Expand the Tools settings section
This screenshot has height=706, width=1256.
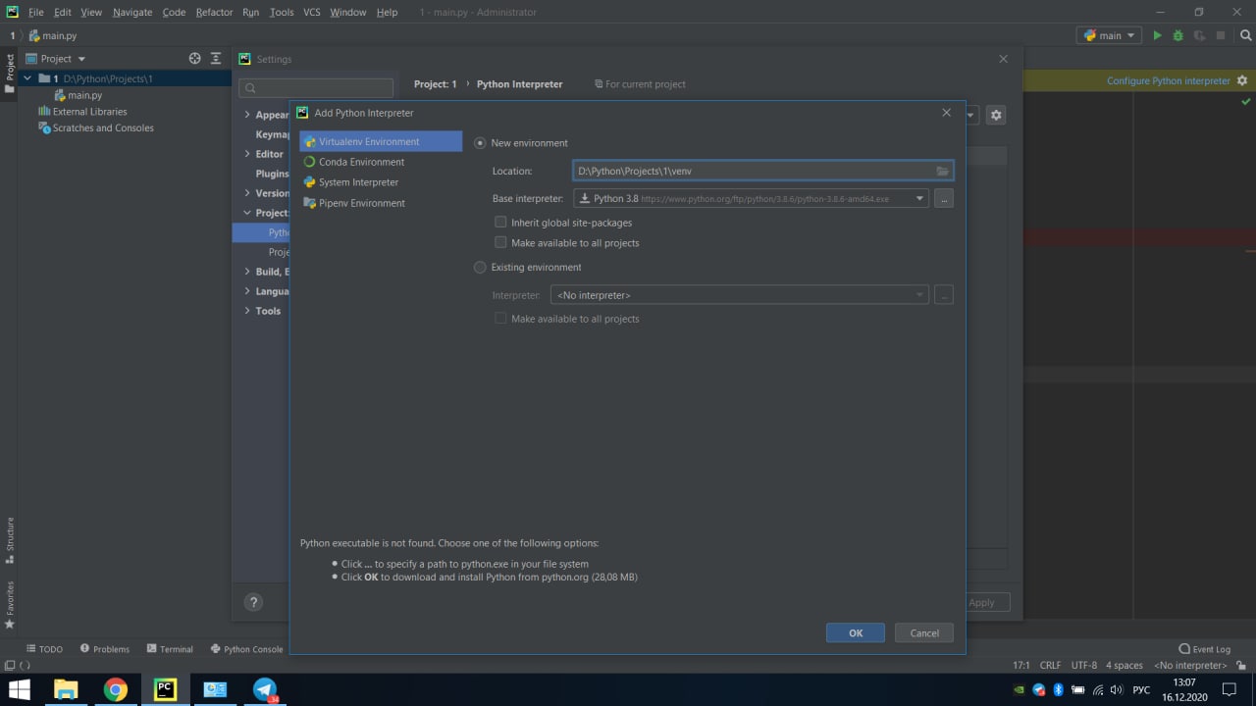(x=247, y=311)
